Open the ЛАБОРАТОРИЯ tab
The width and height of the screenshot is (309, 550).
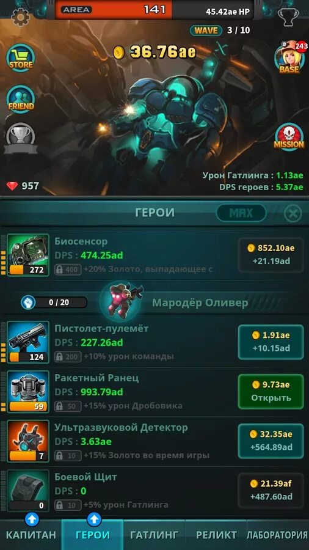click(278, 535)
